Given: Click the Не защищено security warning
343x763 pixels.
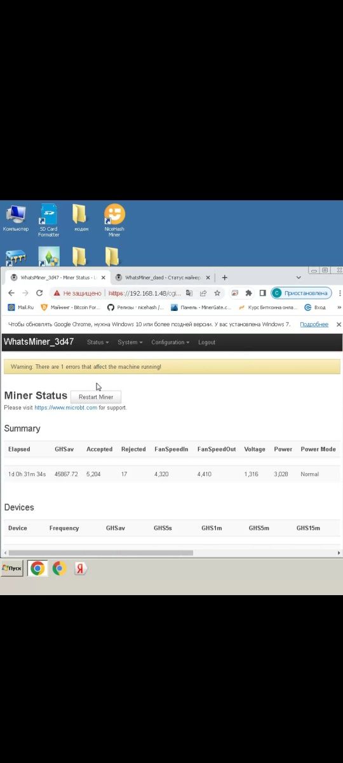Looking at the screenshot, I should (x=77, y=293).
